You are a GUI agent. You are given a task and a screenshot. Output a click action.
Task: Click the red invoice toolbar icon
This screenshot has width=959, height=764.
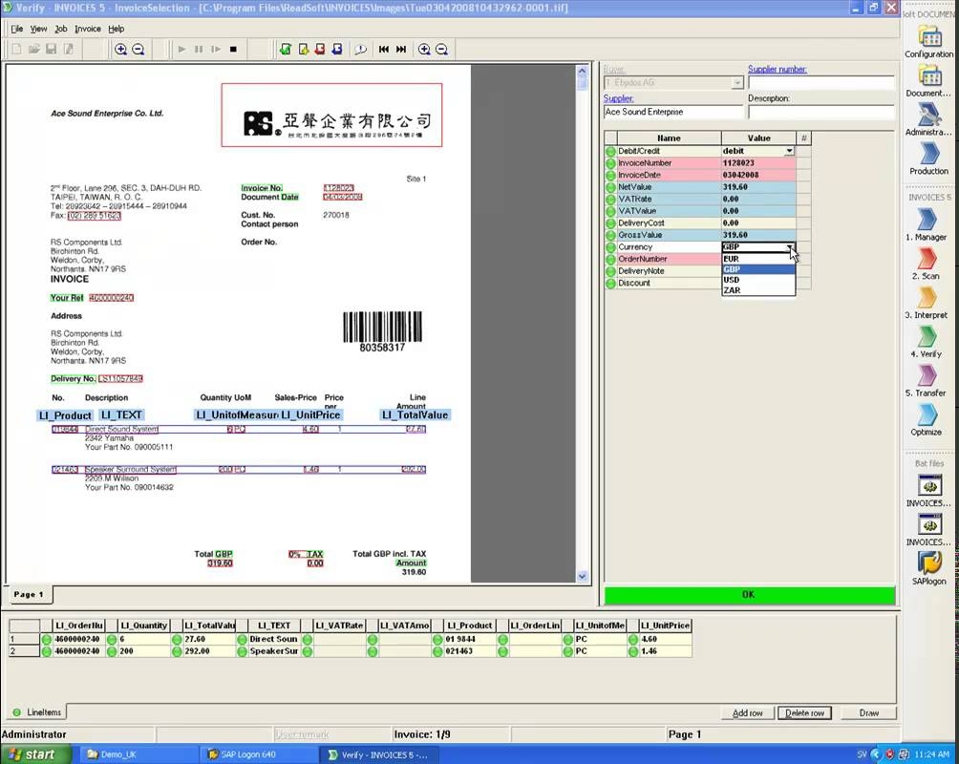pyautogui.click(x=320, y=50)
